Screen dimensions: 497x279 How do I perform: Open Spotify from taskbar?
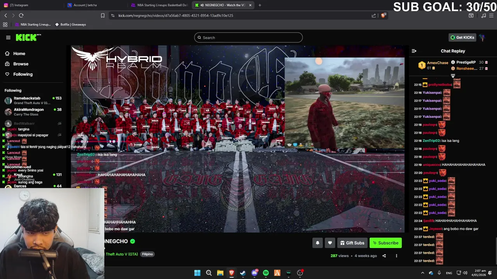[x=266, y=273]
